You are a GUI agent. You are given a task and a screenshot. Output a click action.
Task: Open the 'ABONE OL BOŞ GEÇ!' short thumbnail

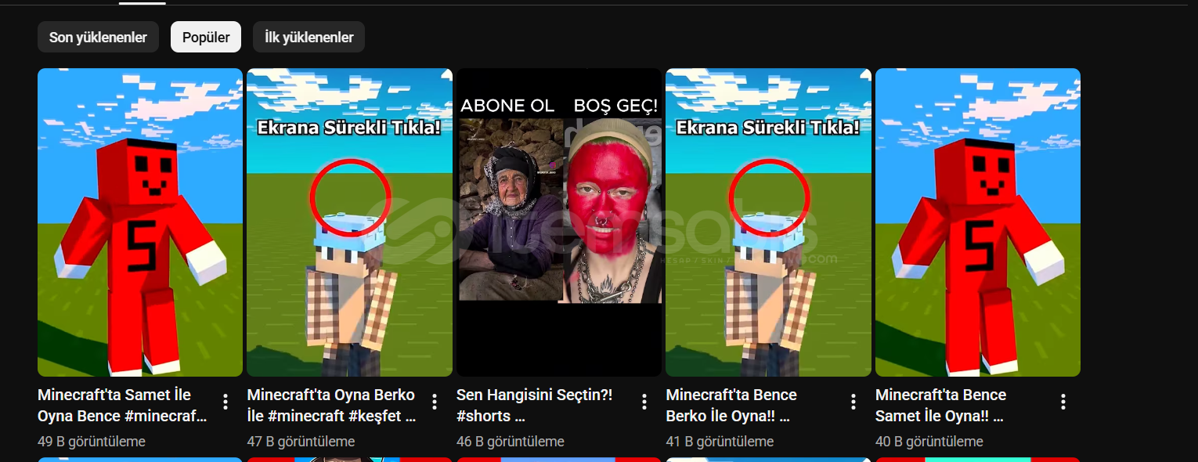(559, 222)
